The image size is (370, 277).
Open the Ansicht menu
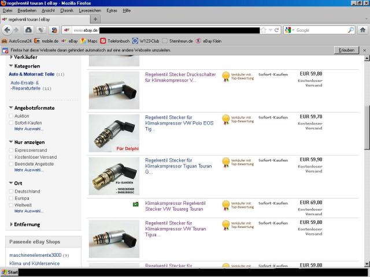click(x=48, y=10)
